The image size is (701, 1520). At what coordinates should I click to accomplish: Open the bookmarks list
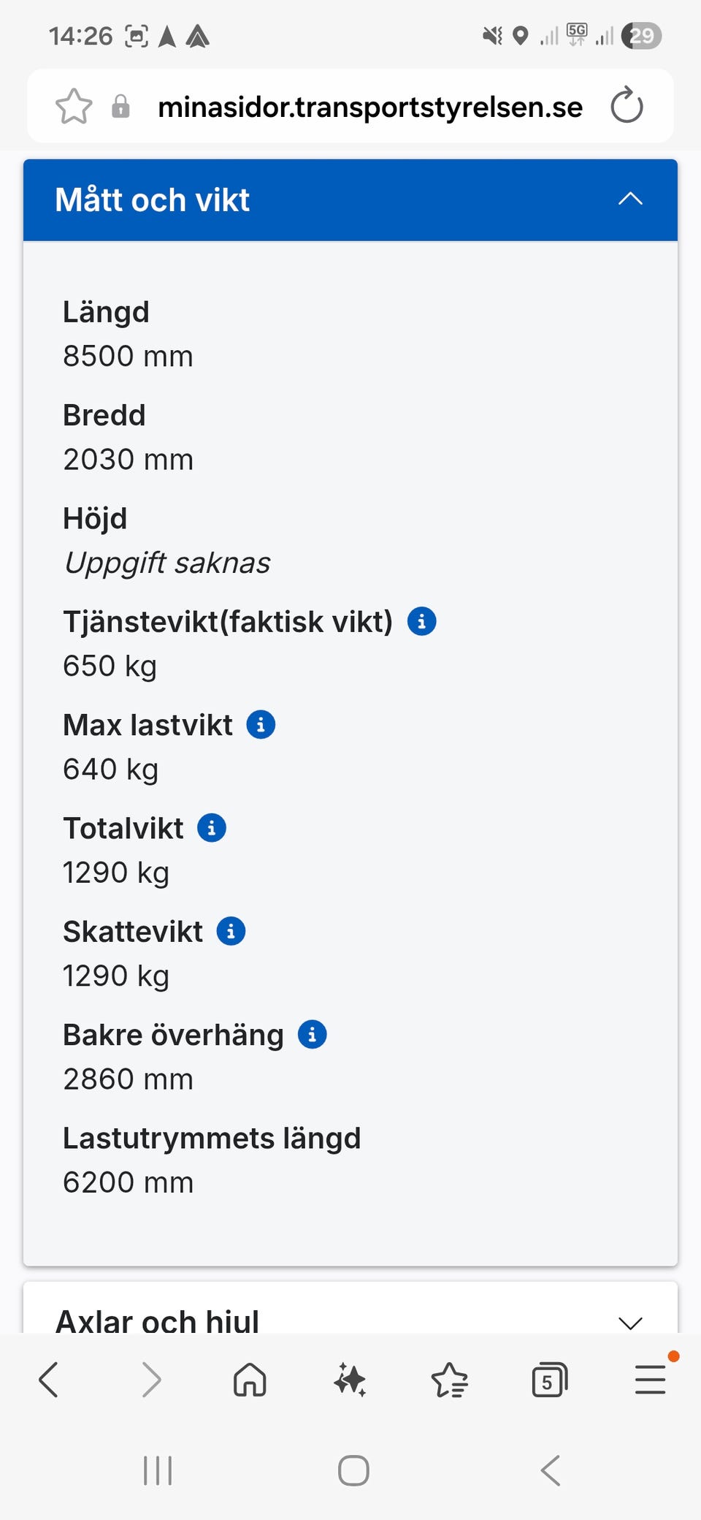pyautogui.click(x=449, y=1380)
